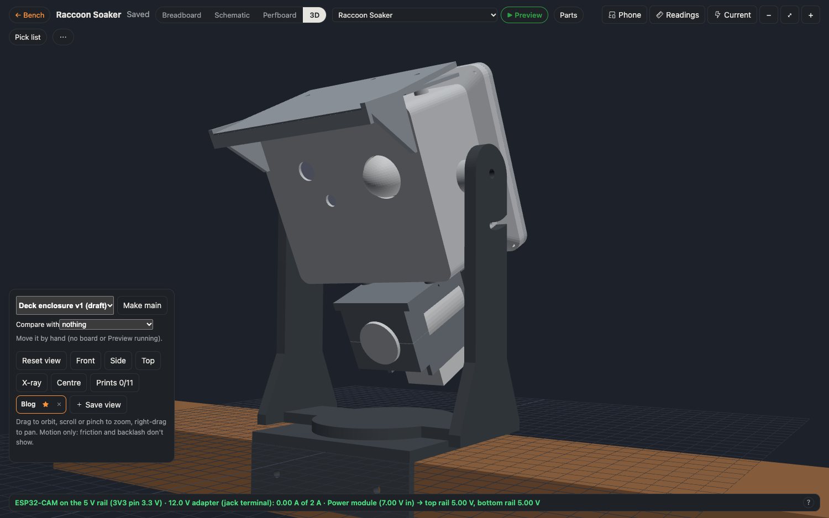Screen dimensions: 829x518
Task: Select the 3D view tab
Action: pos(314,15)
